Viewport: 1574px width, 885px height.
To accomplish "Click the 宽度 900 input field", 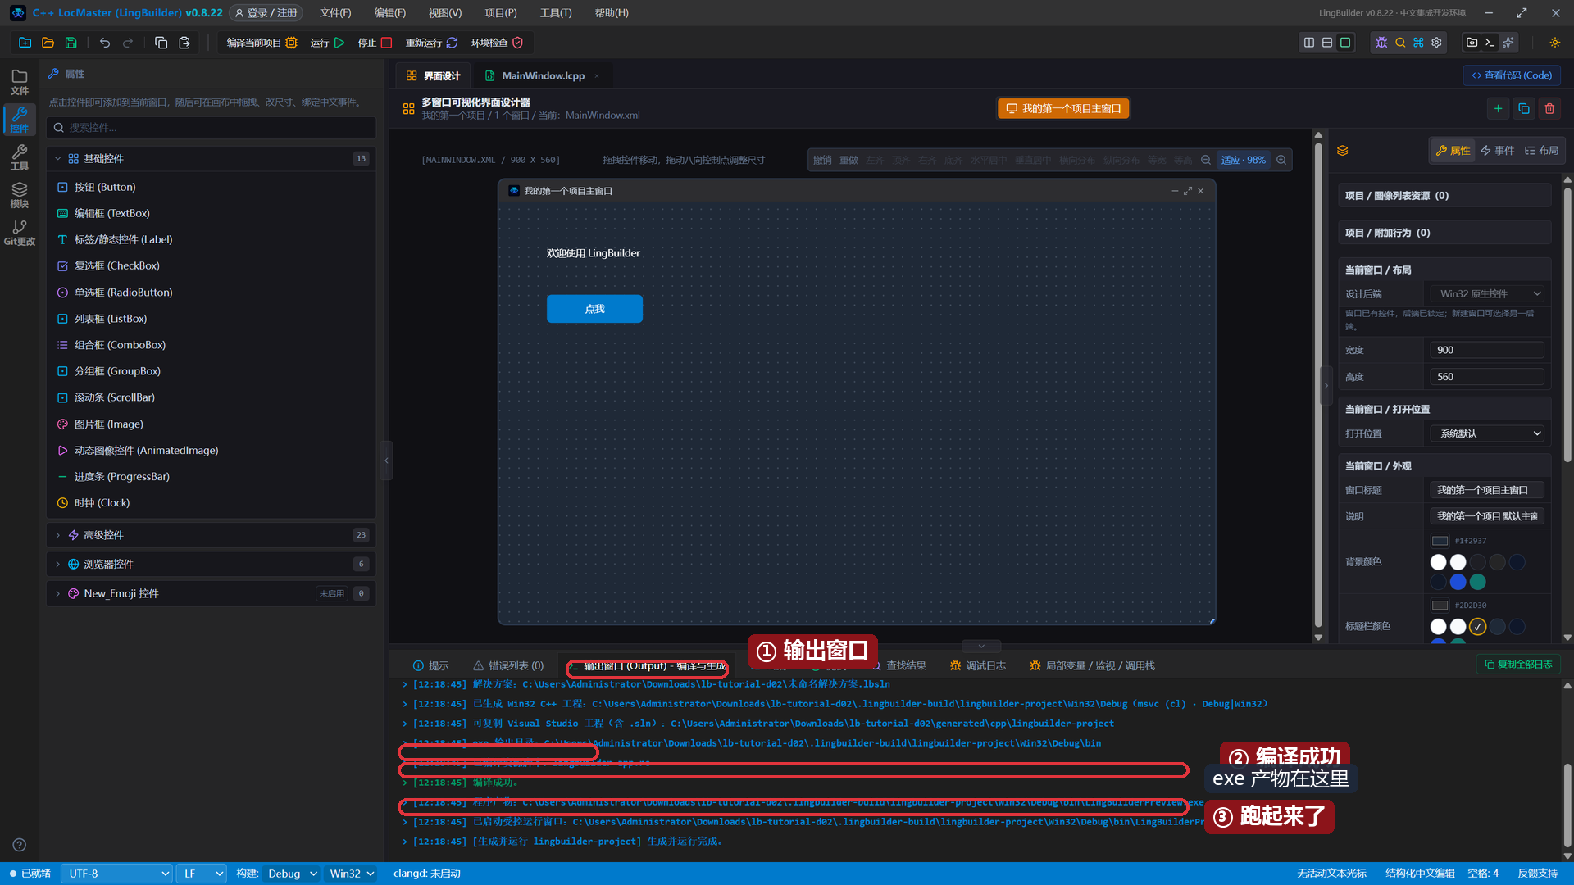I will tap(1487, 350).
